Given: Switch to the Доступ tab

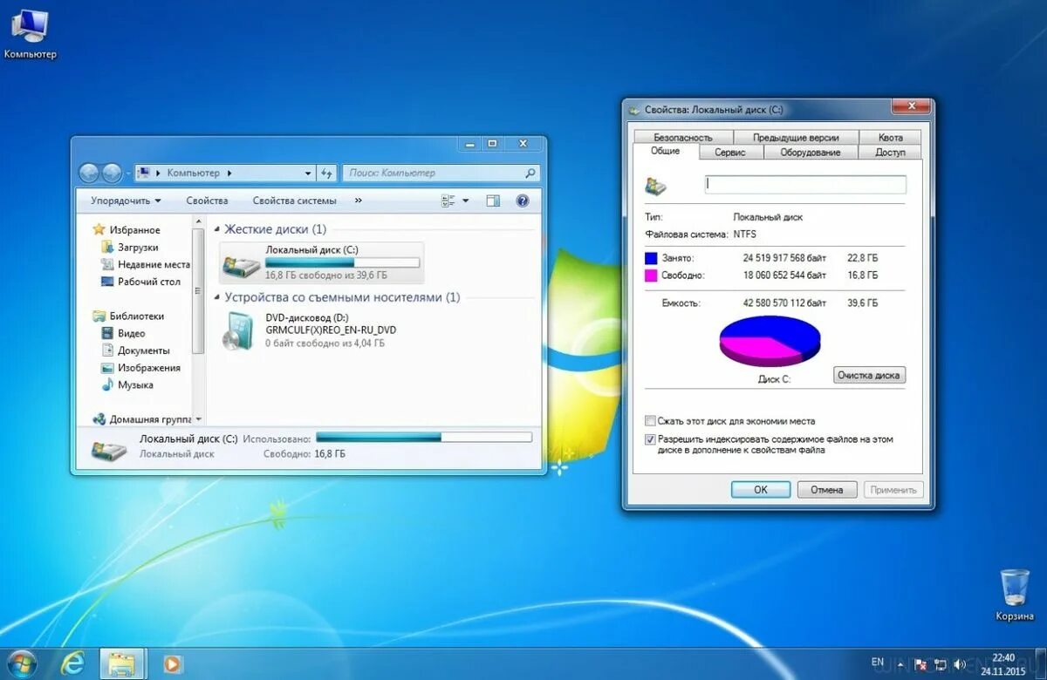Looking at the screenshot, I should click(890, 152).
